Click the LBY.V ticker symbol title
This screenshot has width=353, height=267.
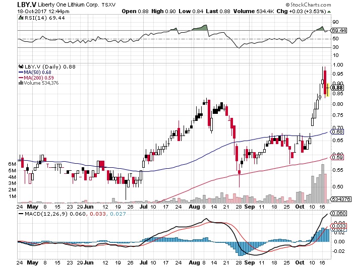pos(27,5)
